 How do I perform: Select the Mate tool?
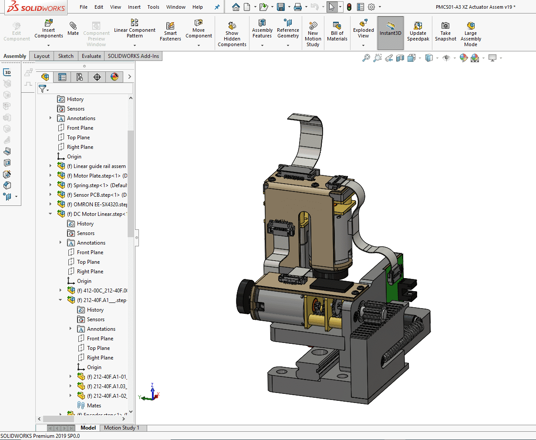[x=73, y=30]
